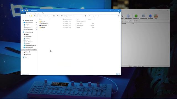
Task: Select the Omnisphere application icon
Action: click(40, 26)
